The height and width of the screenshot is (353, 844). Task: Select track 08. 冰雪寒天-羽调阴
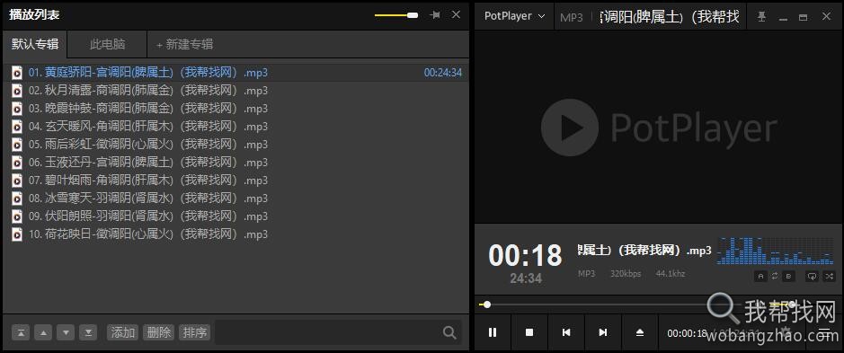pos(235,199)
